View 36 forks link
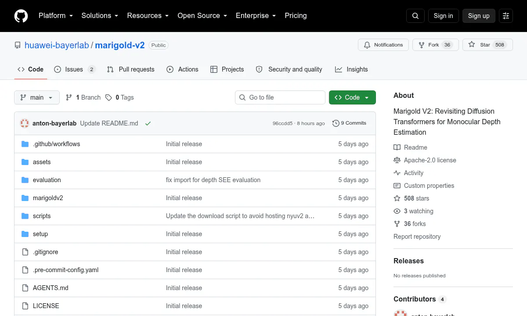This screenshot has width=527, height=316. coord(409,224)
